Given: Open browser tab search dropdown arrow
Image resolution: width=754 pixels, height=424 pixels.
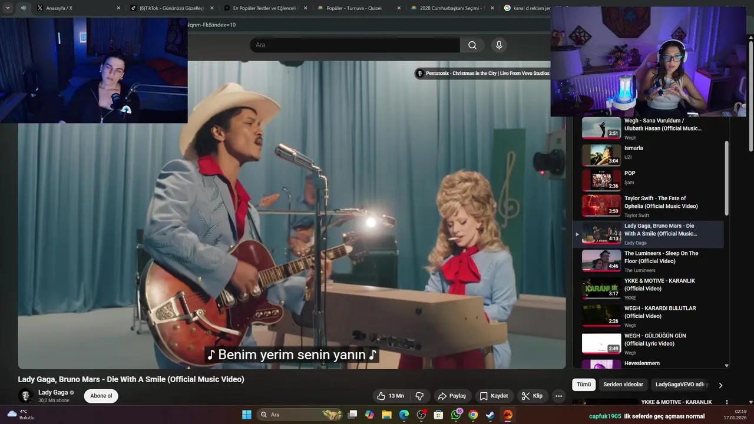Looking at the screenshot, I should (x=8, y=8).
